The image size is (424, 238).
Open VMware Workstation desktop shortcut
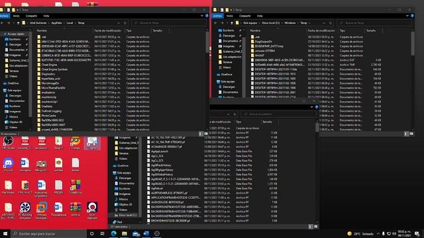pyautogui.click(x=42, y=211)
